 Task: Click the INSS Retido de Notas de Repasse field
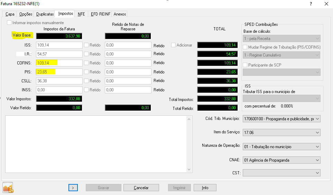point(128,90)
